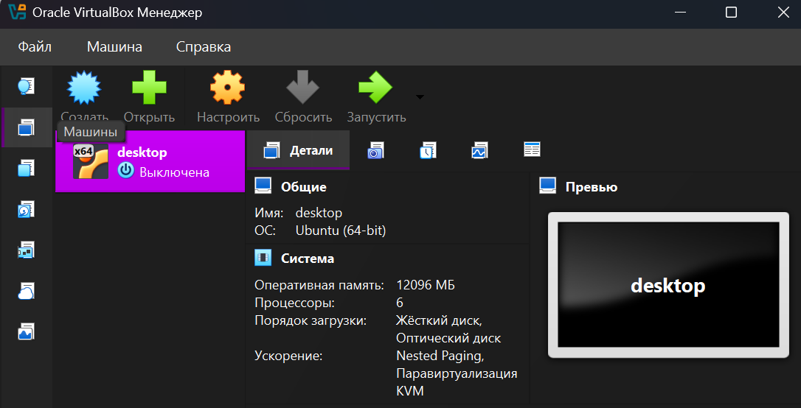Open the Cloud profiles sidebar icon
The height and width of the screenshot is (408, 801).
coord(26,291)
